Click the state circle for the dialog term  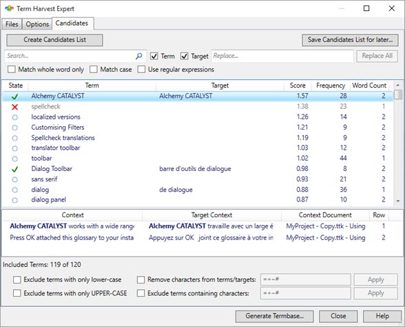[x=14, y=190]
